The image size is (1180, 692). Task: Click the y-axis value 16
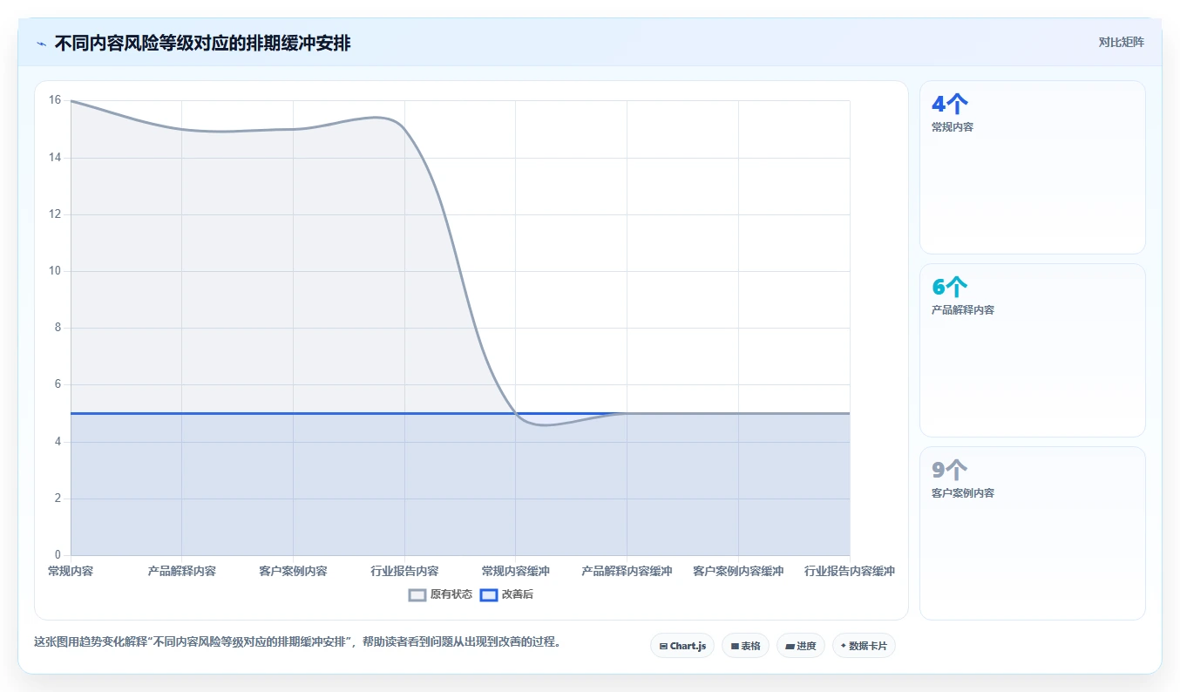pyautogui.click(x=54, y=100)
